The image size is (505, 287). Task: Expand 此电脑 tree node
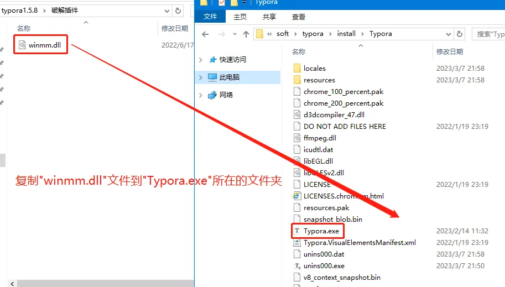pyautogui.click(x=201, y=77)
